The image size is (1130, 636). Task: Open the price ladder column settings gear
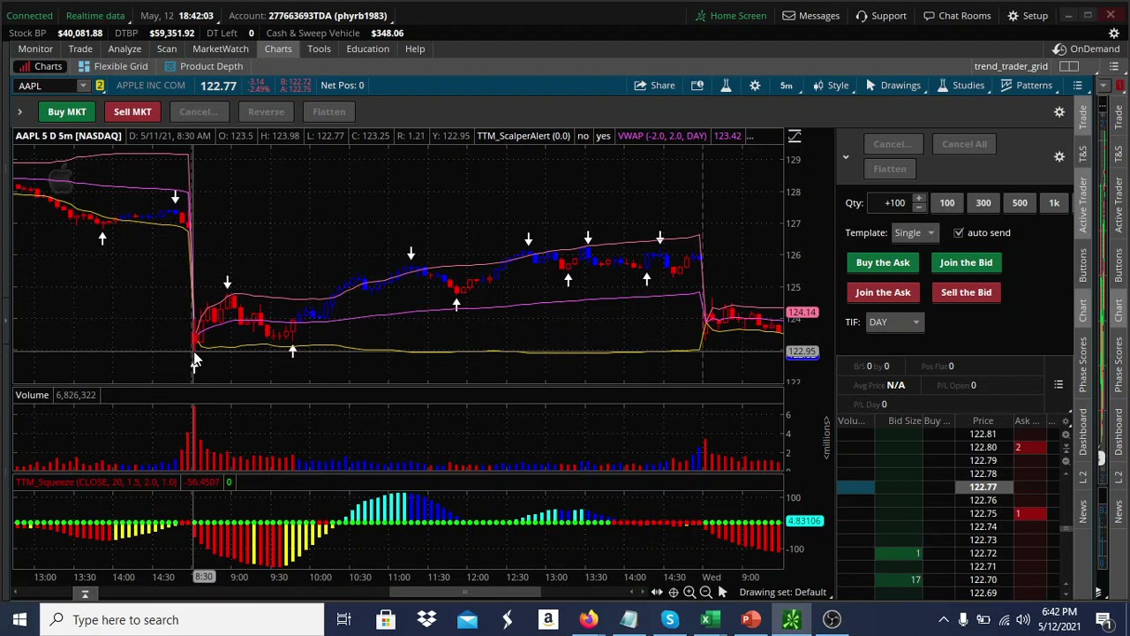(x=1066, y=421)
